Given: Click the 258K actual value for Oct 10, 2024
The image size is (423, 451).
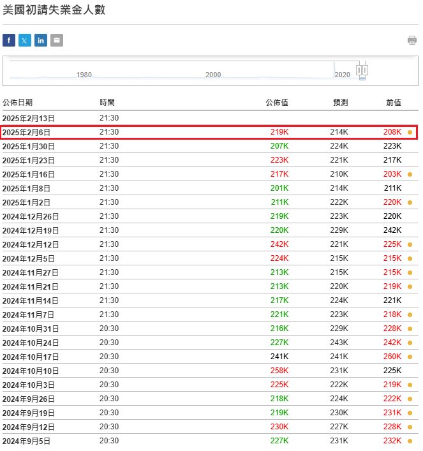Looking at the screenshot, I should click(279, 371).
